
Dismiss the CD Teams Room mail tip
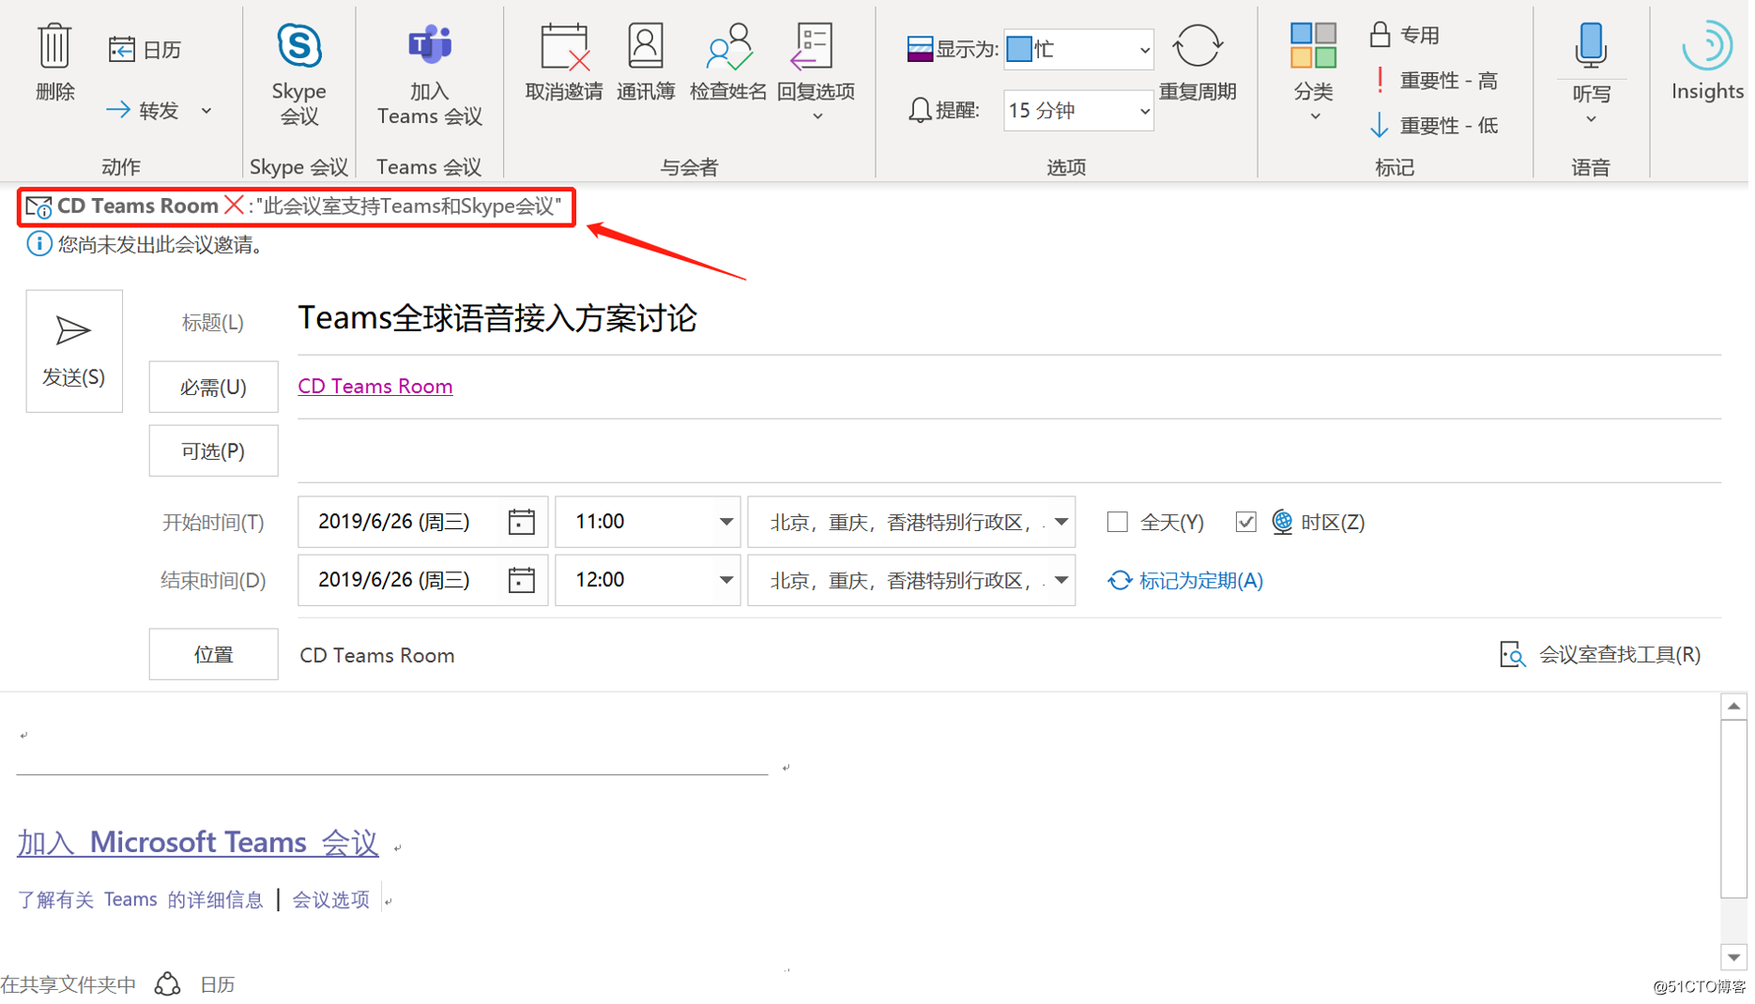(235, 205)
